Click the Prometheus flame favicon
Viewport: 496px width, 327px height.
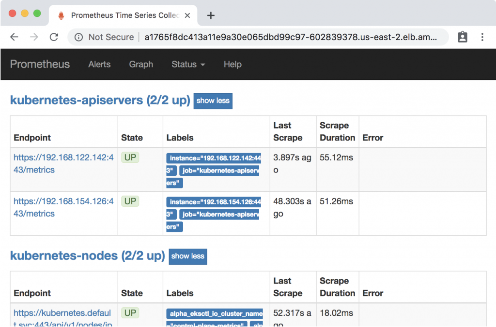(x=62, y=15)
